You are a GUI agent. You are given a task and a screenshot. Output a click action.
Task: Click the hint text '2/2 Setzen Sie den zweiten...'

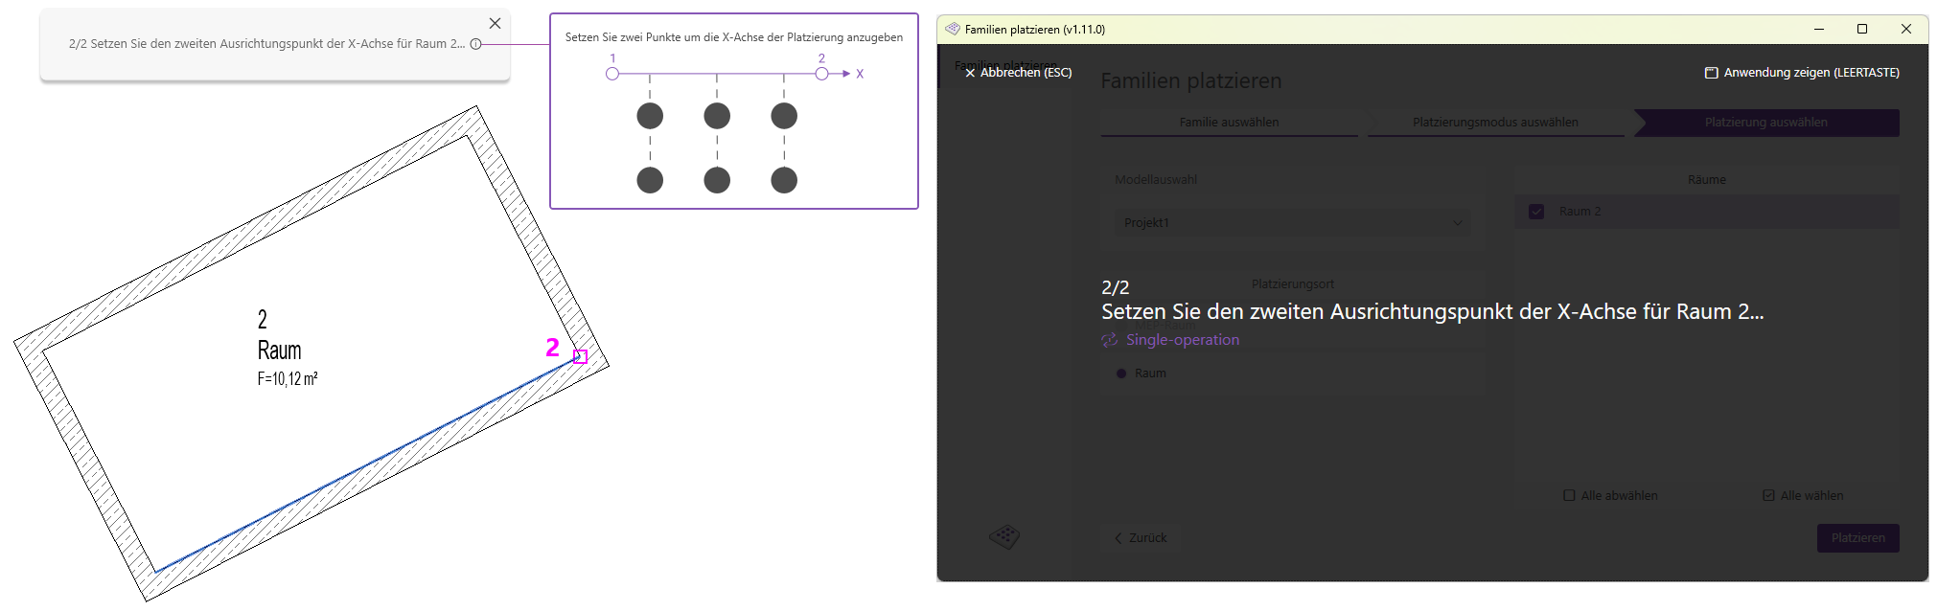point(266,44)
